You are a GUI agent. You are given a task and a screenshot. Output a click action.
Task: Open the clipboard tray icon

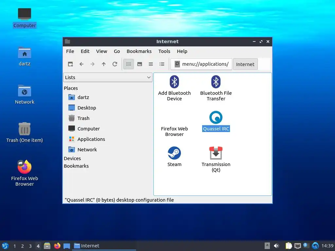tap(289, 246)
